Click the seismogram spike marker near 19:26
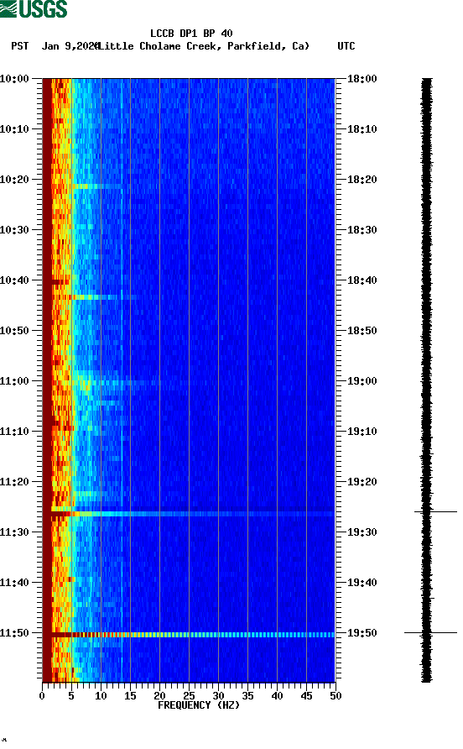This screenshot has width=463, height=749. 435,511
